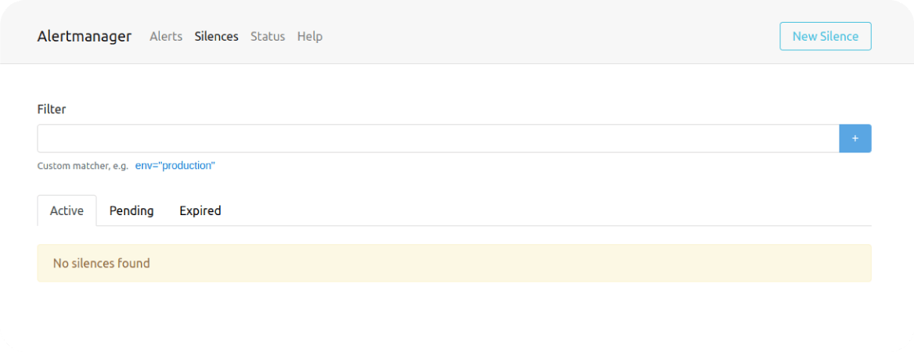Go to the Alerts page
The width and height of the screenshot is (914, 352).
pyautogui.click(x=166, y=36)
